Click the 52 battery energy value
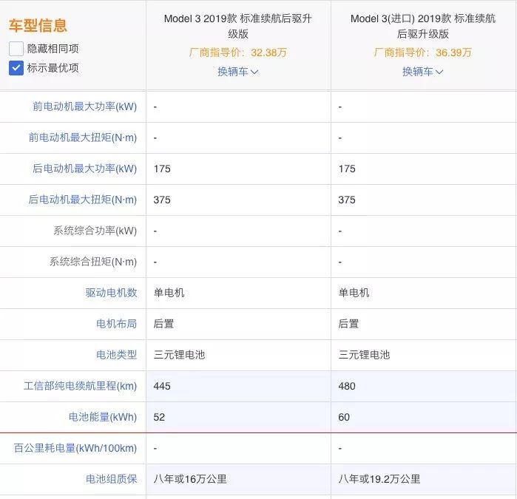517x499 pixels. click(159, 417)
